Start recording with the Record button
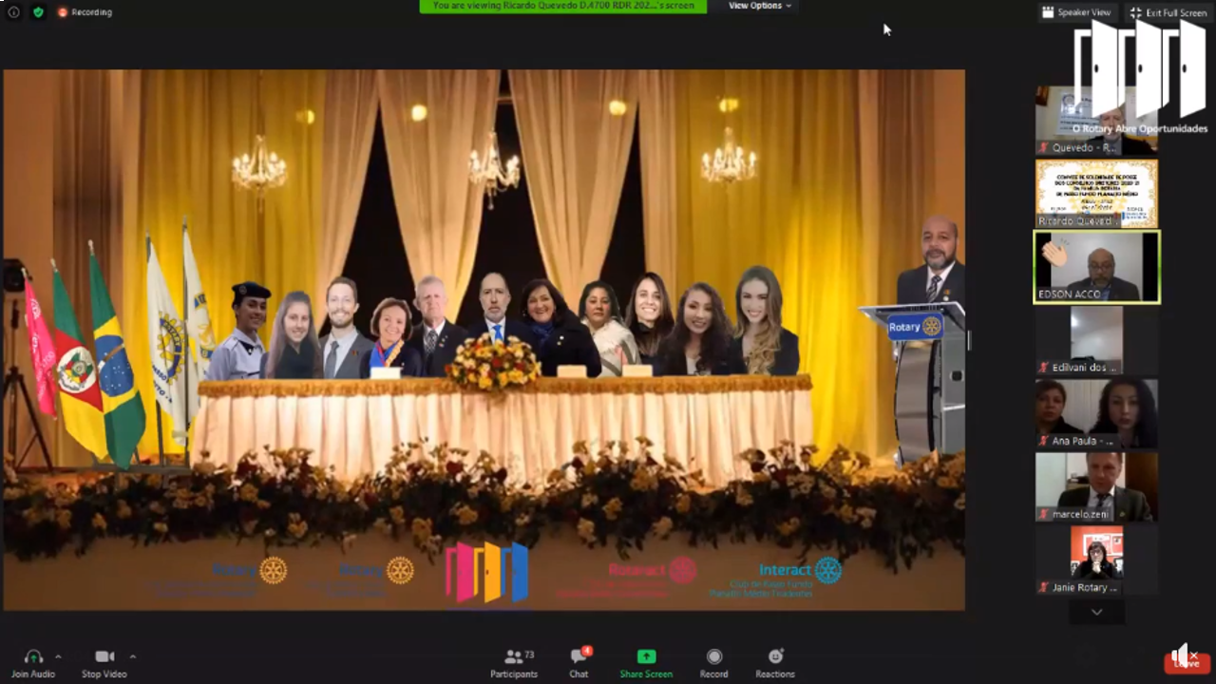 click(714, 656)
